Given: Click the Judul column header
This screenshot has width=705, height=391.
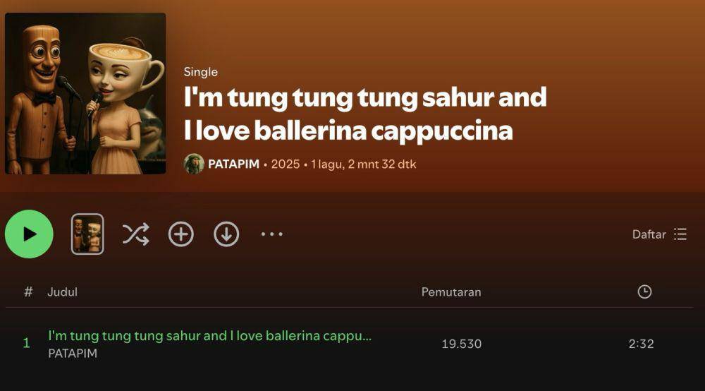Looking at the screenshot, I should coord(63,292).
